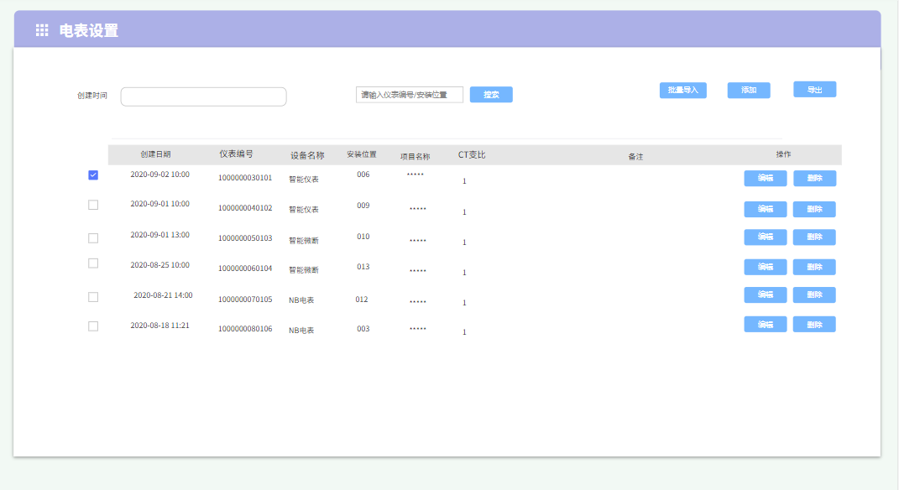Click the CT变比 column header

tap(471, 155)
